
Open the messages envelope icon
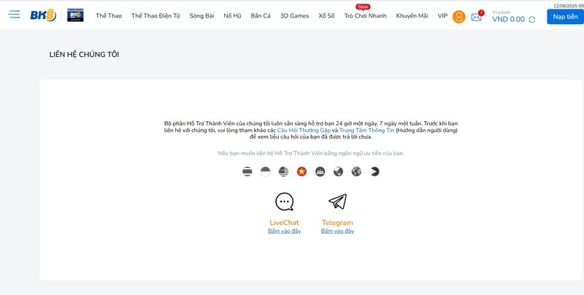point(477,17)
